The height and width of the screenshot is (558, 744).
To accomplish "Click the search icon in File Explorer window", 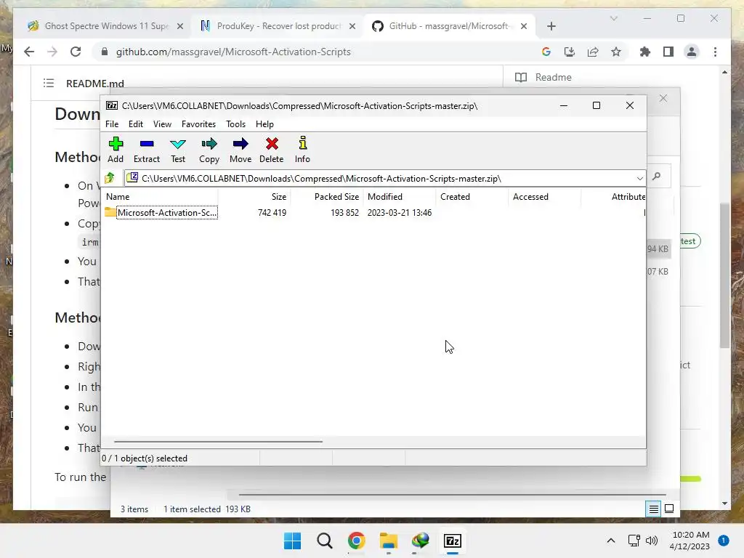I will click(x=657, y=177).
